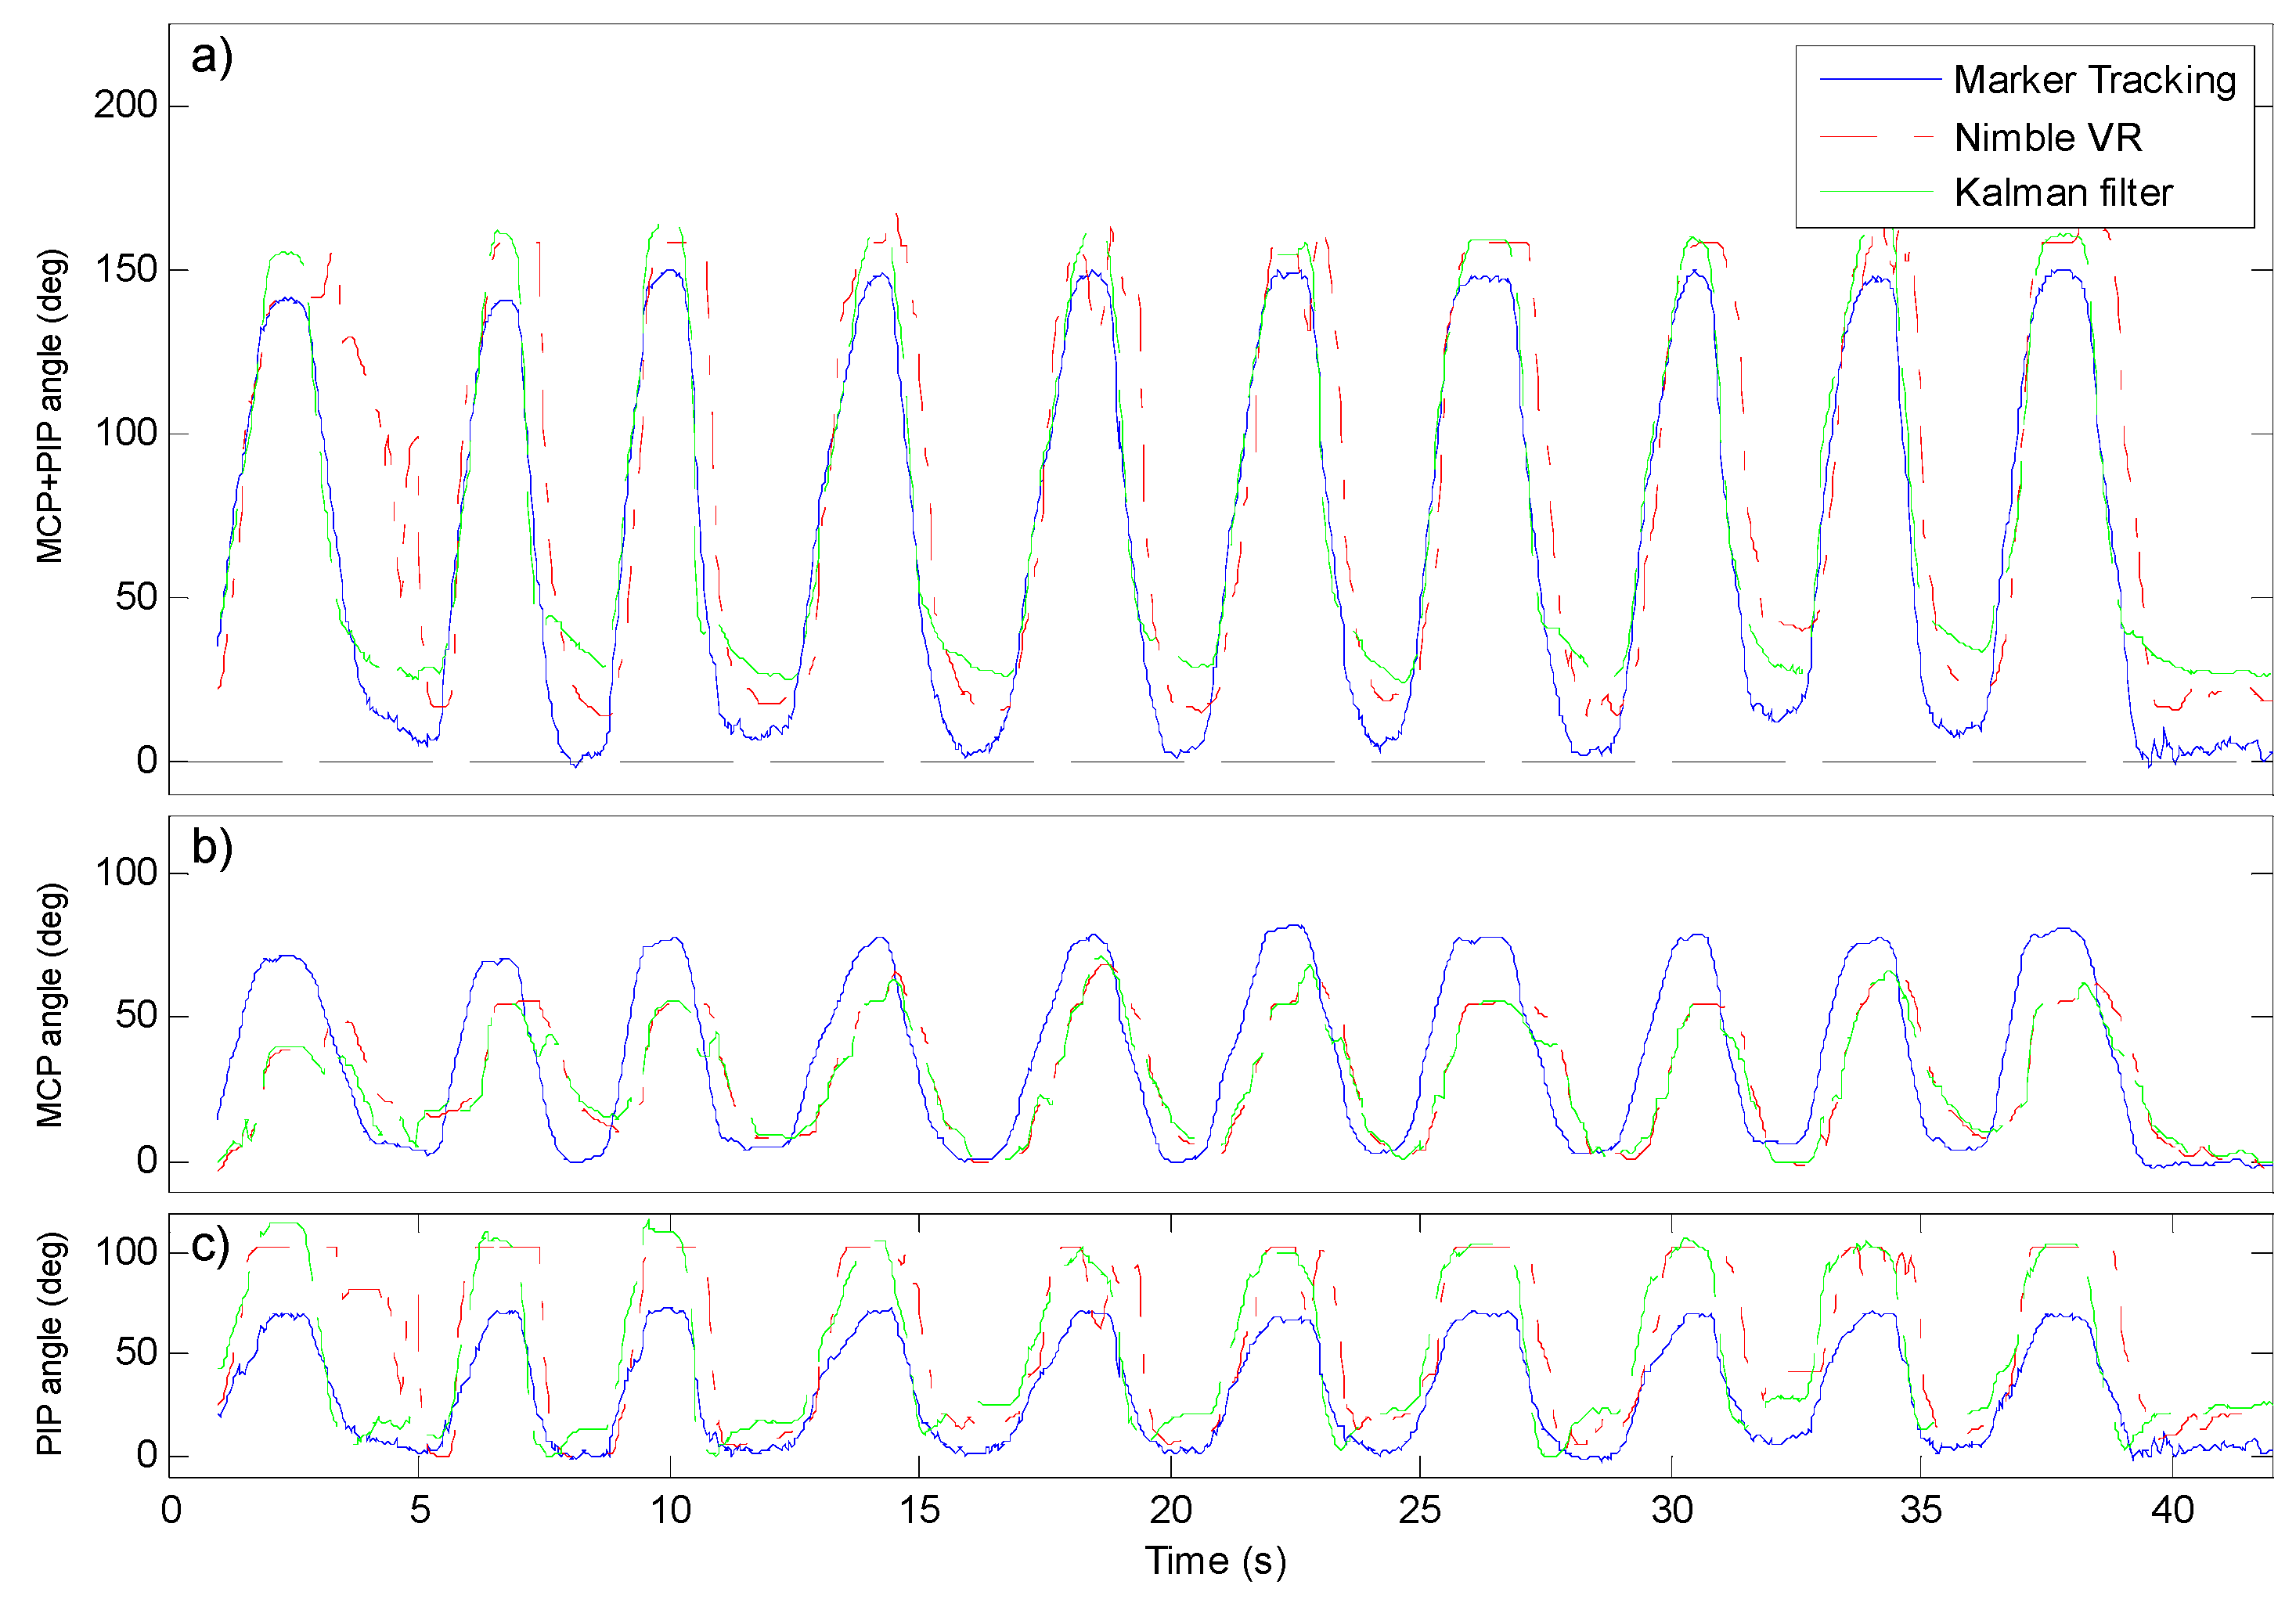Click the PIP angle (deg) y-axis label
Screen dimensions: 2296x1599
(49, 1343)
